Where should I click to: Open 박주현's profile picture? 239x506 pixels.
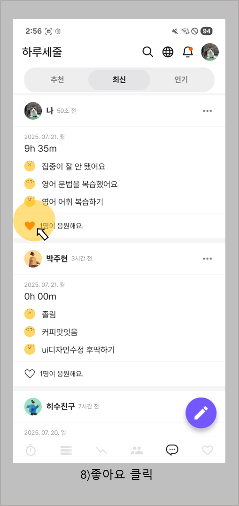click(x=33, y=259)
